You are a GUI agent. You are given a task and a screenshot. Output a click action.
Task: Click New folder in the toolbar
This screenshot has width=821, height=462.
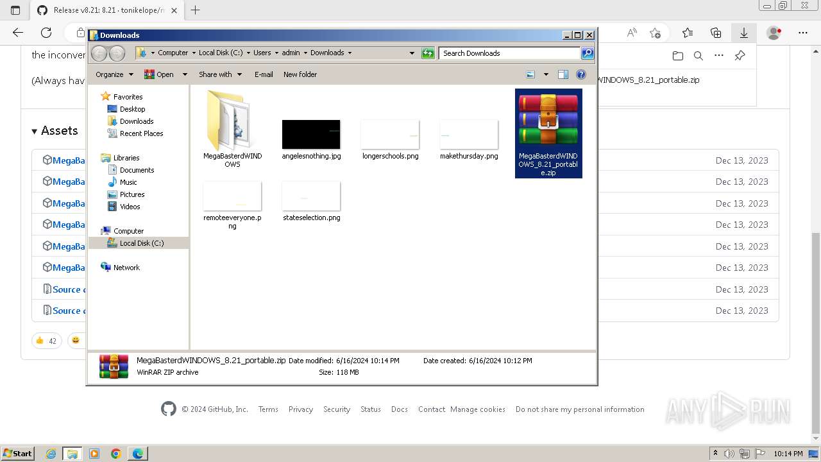[300, 74]
